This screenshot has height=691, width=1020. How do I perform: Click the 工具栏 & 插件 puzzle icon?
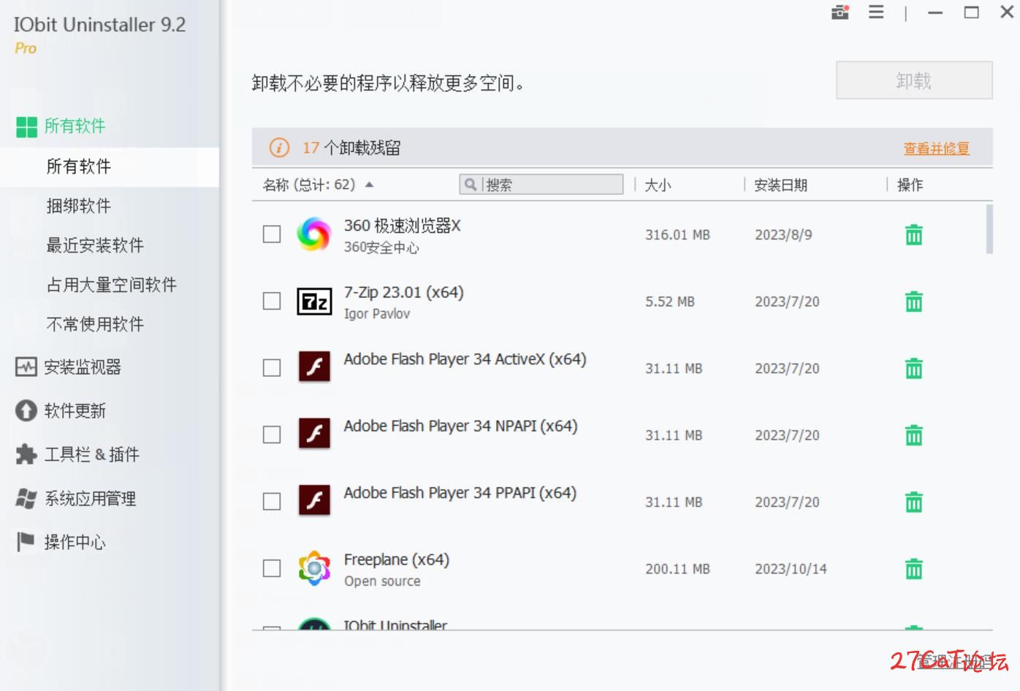[26, 454]
